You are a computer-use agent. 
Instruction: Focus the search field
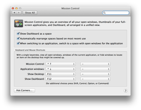click(116, 13)
